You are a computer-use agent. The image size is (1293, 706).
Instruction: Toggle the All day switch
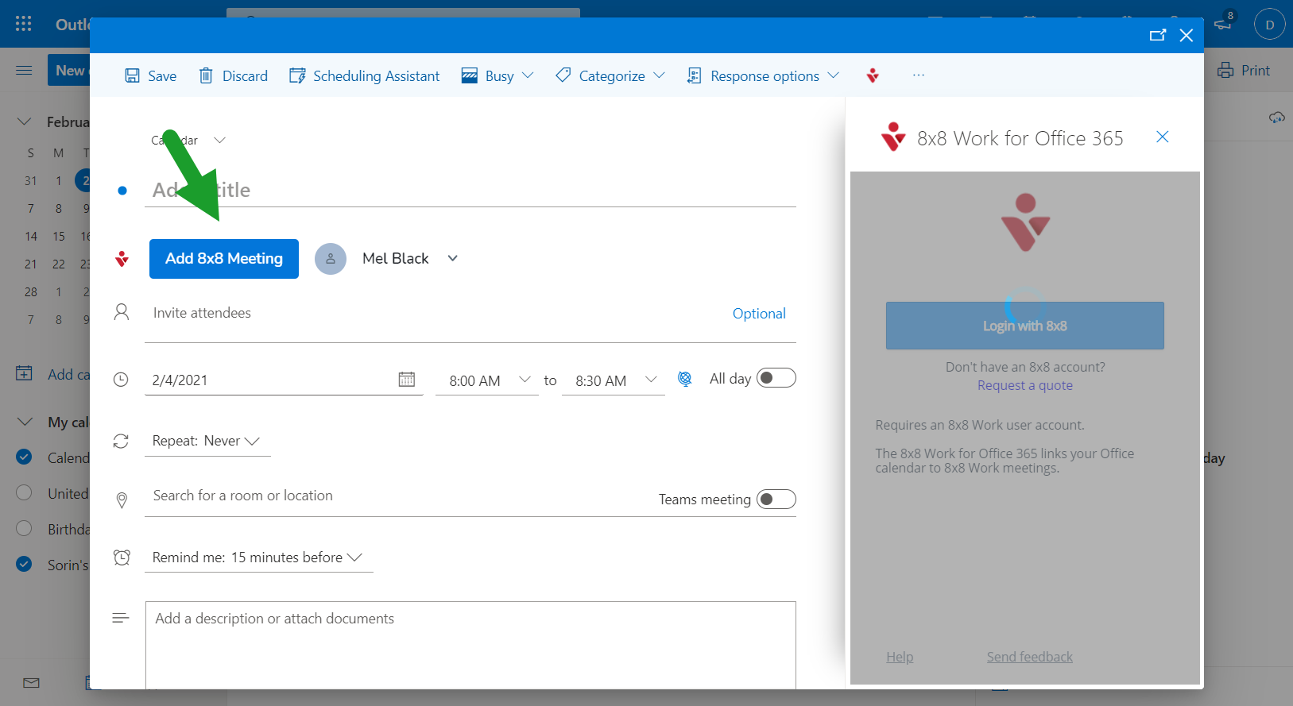click(776, 378)
